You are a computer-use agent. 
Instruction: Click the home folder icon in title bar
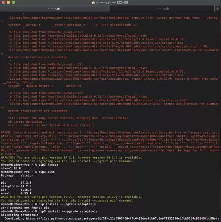tap(93, 2)
